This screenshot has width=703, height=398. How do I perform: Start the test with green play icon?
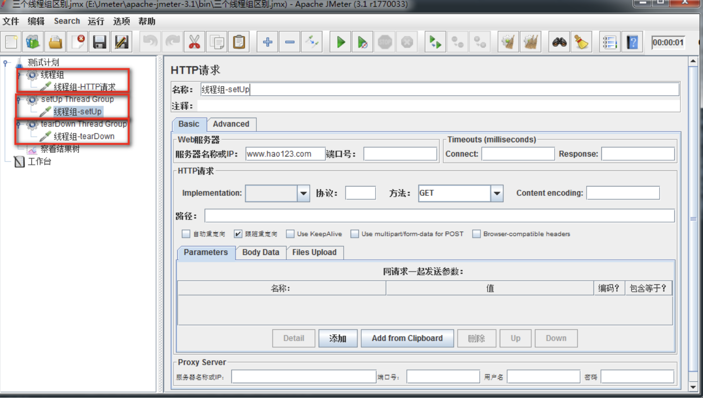[340, 42]
